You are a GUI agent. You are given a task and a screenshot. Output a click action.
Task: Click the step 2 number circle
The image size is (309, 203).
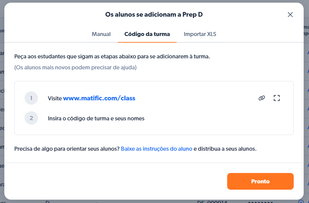[x=31, y=118]
